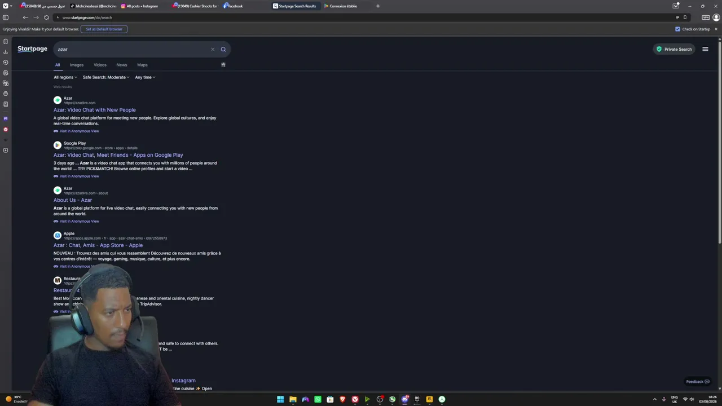
Task: Toggle the Check on Startup checkbox
Action: coord(678,29)
